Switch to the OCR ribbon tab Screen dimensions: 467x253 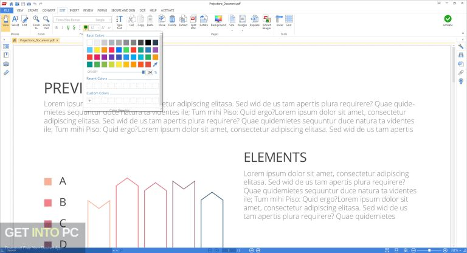[142, 10]
